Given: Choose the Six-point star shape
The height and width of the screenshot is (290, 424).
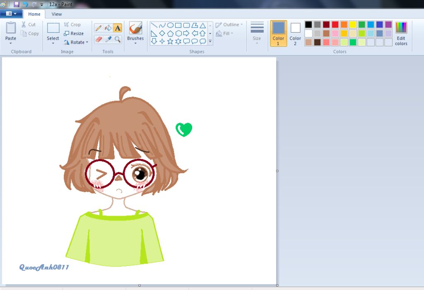Looking at the screenshot, I should pos(178,41).
